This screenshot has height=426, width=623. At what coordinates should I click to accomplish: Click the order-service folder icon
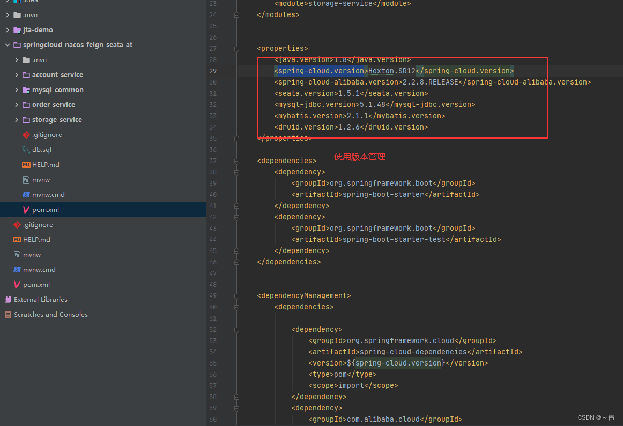click(26, 105)
